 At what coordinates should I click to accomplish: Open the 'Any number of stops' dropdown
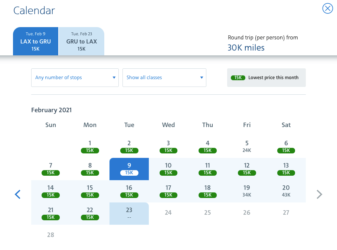75,78
